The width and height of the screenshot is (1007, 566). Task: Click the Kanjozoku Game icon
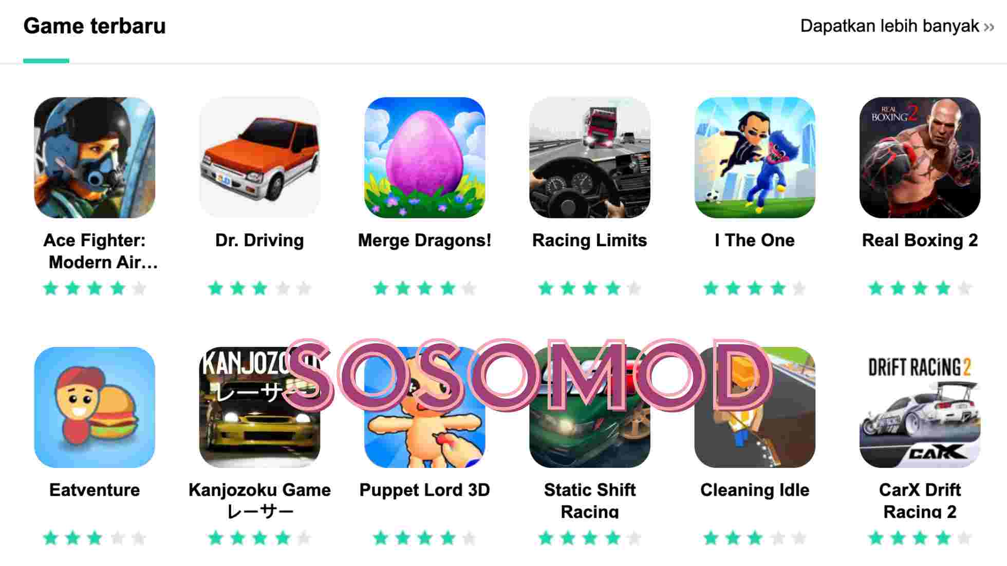tap(259, 407)
